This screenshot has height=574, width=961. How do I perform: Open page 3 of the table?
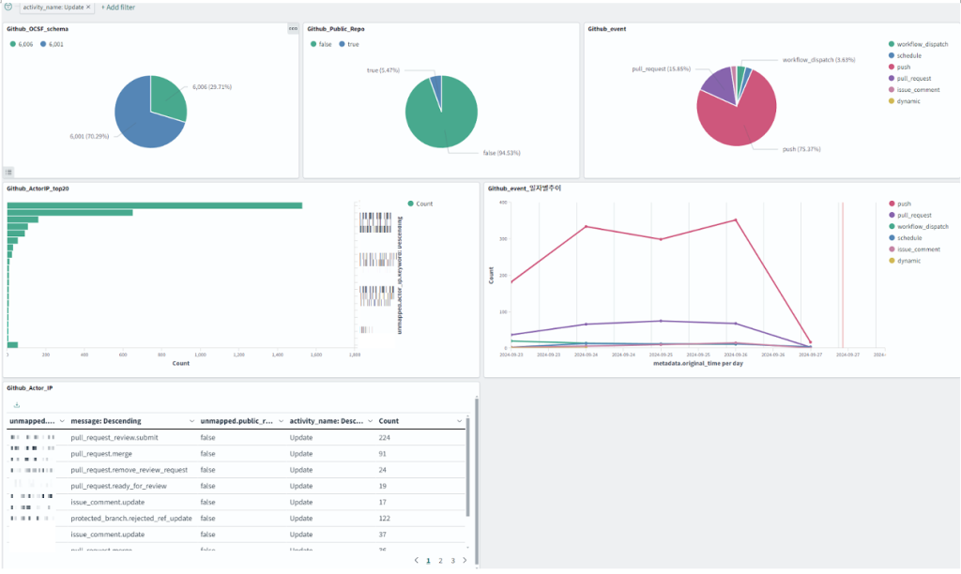pyautogui.click(x=453, y=561)
